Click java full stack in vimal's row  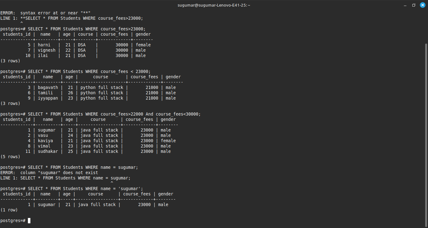pos(99,146)
